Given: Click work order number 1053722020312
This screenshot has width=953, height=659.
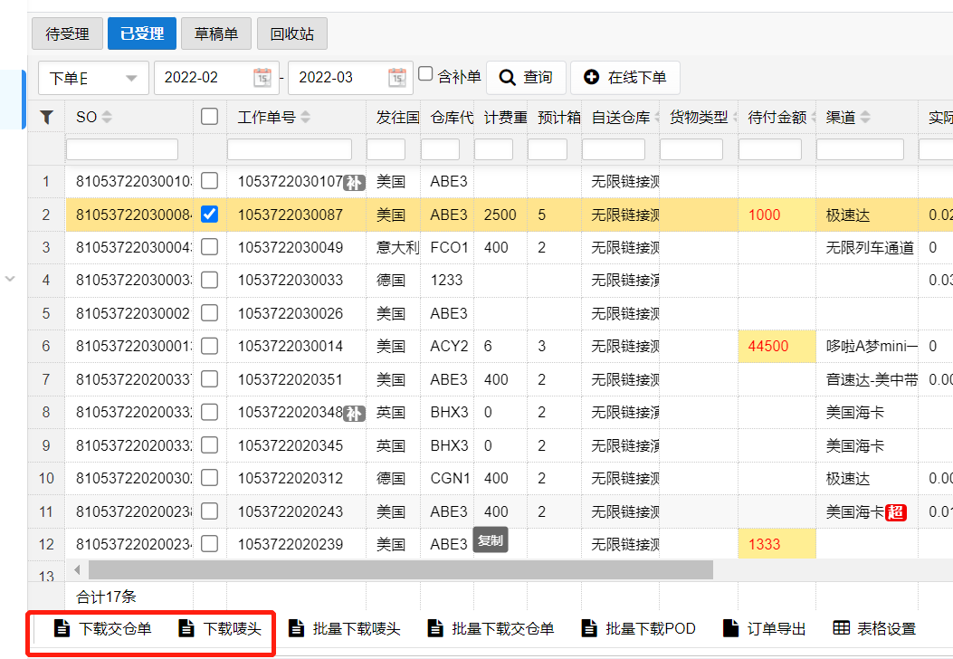Looking at the screenshot, I should [x=291, y=479].
